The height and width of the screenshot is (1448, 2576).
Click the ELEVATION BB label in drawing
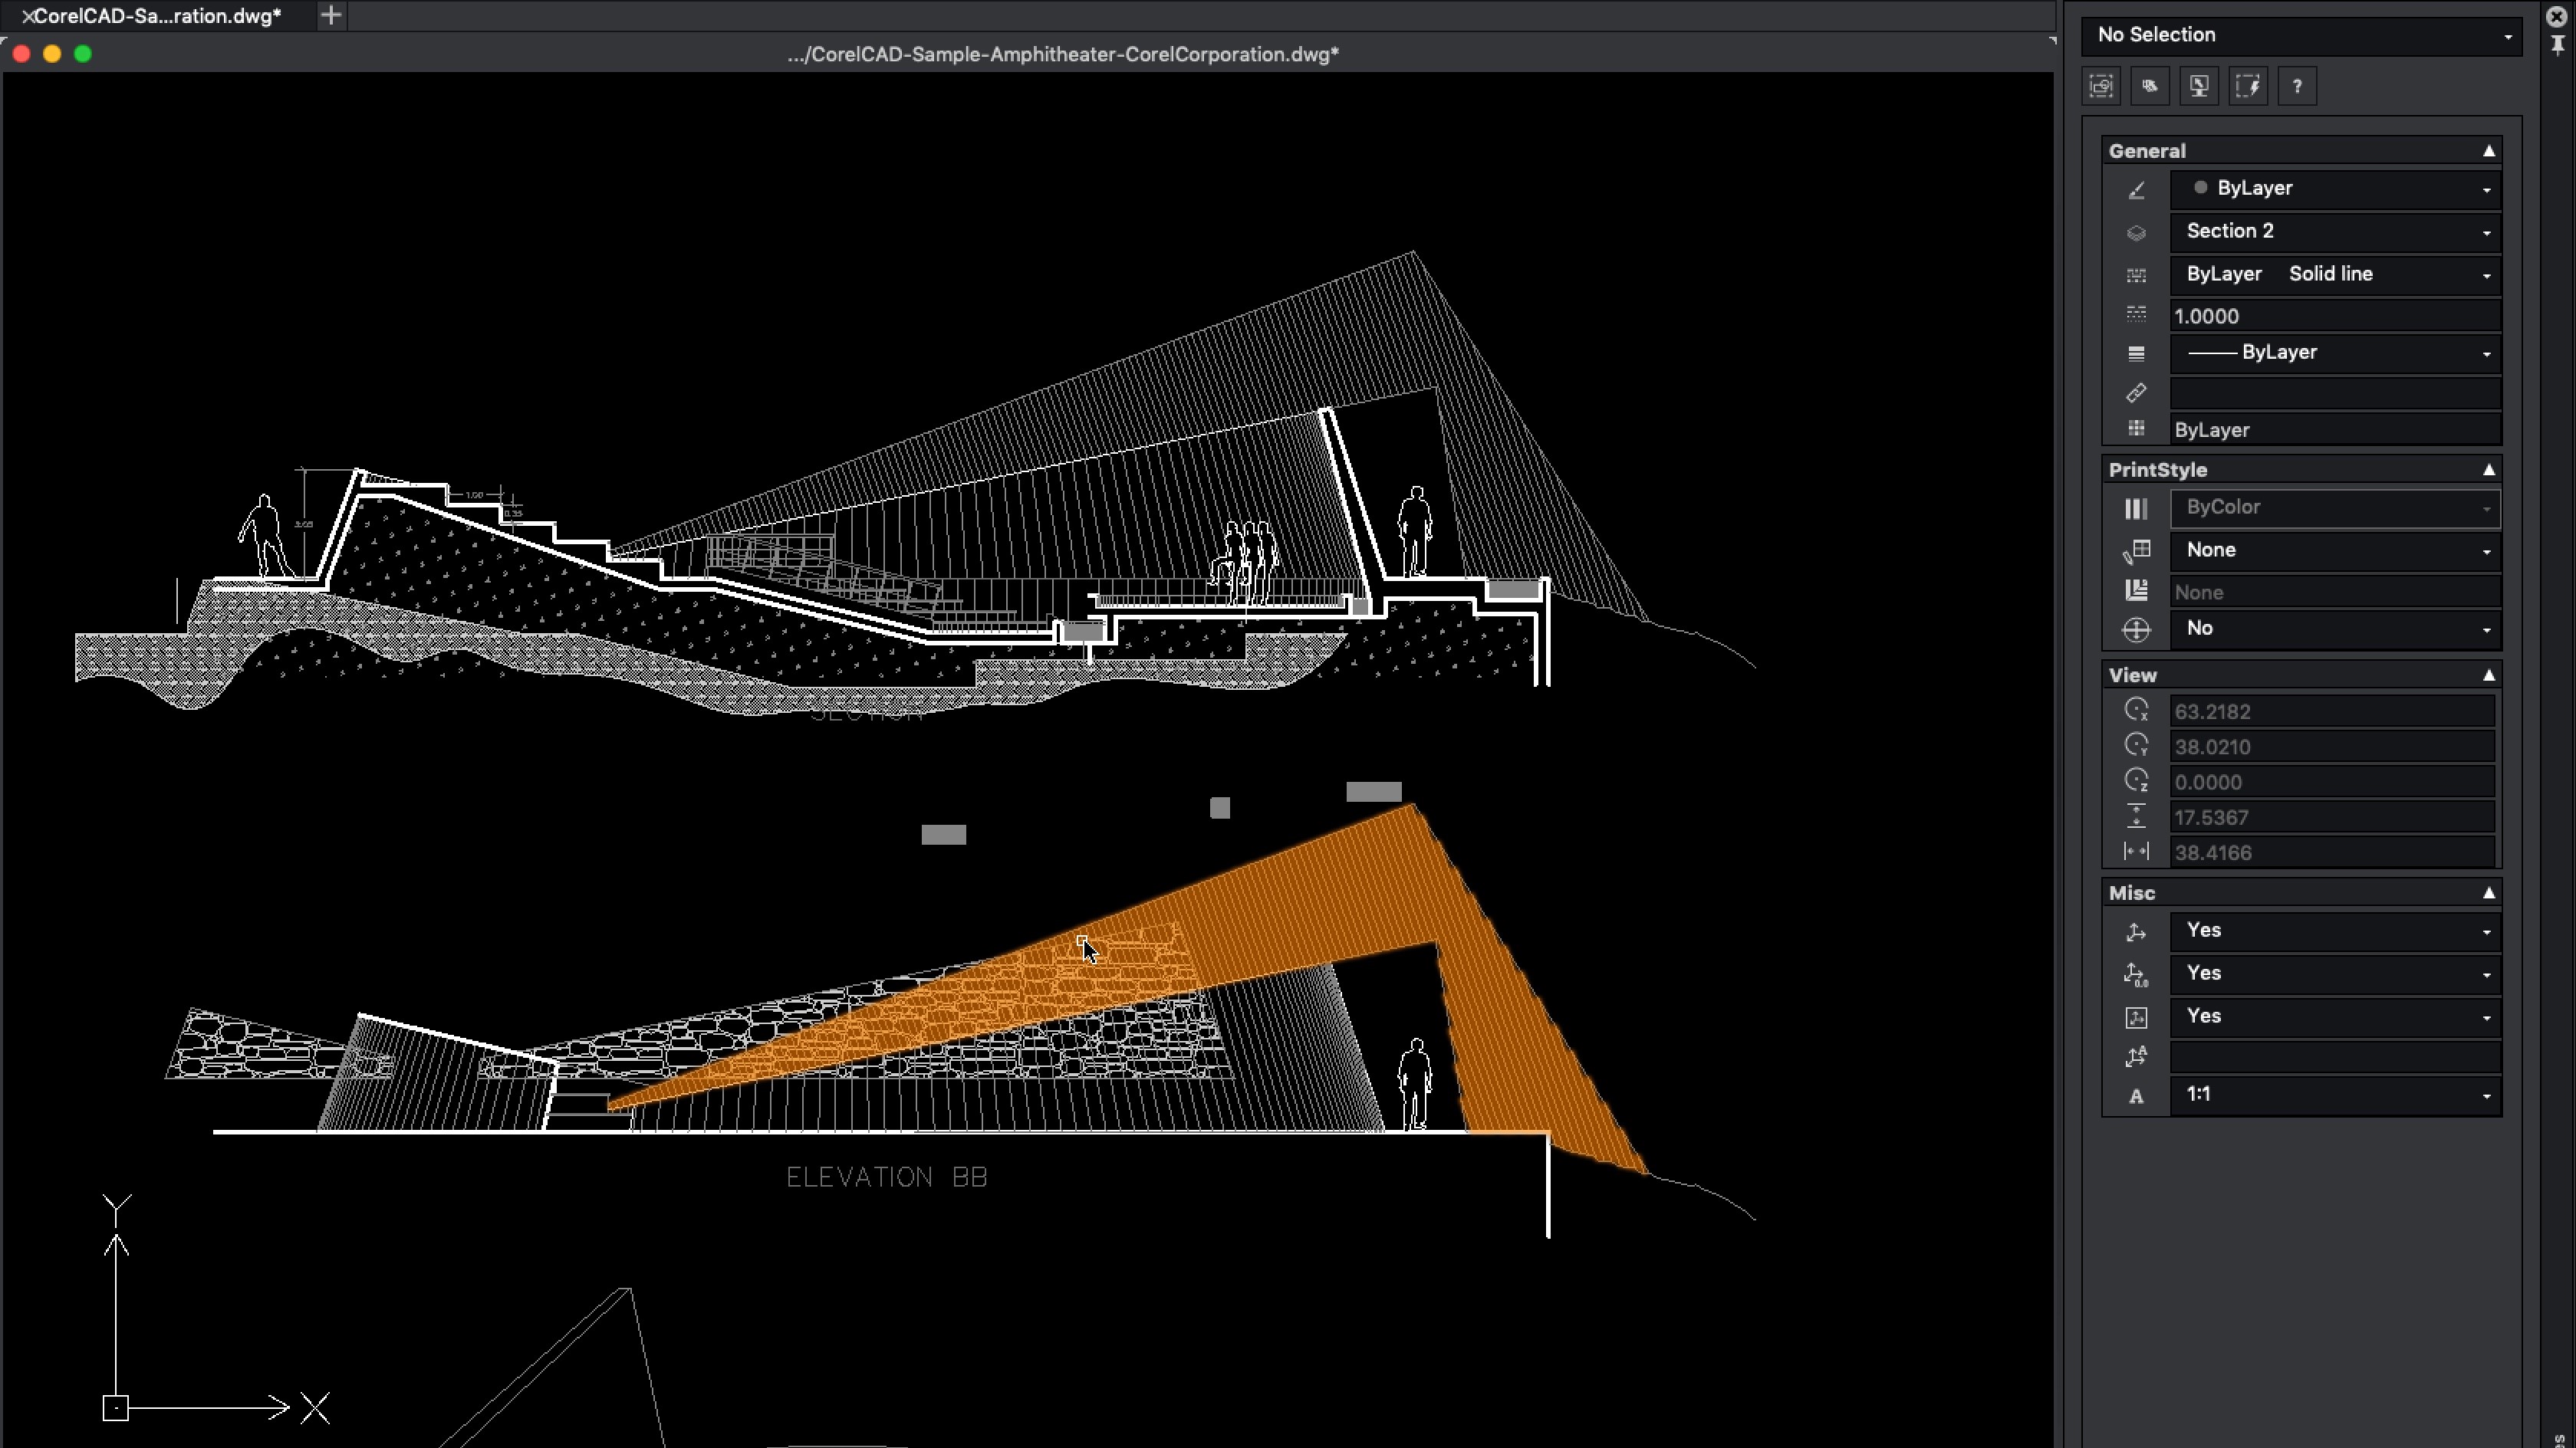point(887,1177)
